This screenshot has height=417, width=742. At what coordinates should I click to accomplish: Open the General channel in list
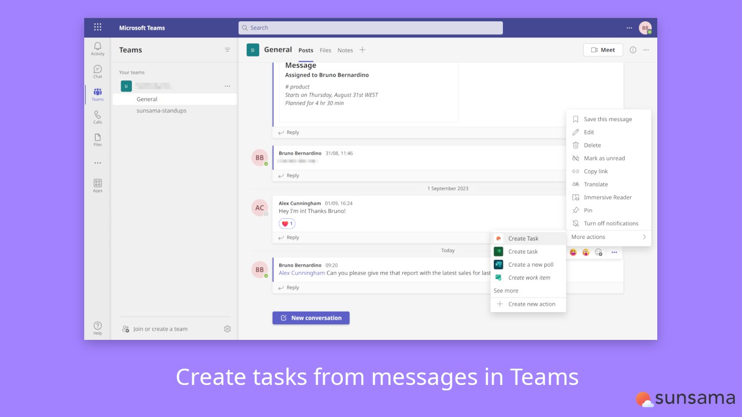coord(175,99)
